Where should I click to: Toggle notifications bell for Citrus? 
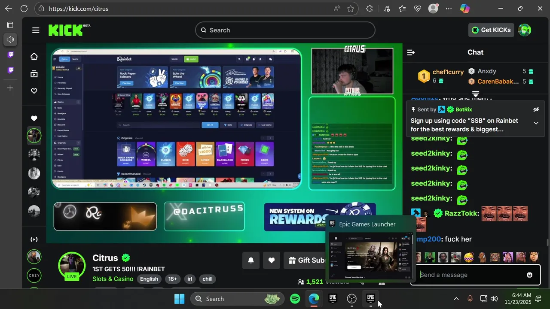(x=251, y=260)
